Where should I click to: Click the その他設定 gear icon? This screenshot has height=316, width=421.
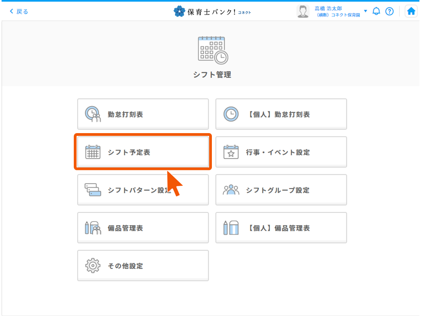[x=92, y=265]
